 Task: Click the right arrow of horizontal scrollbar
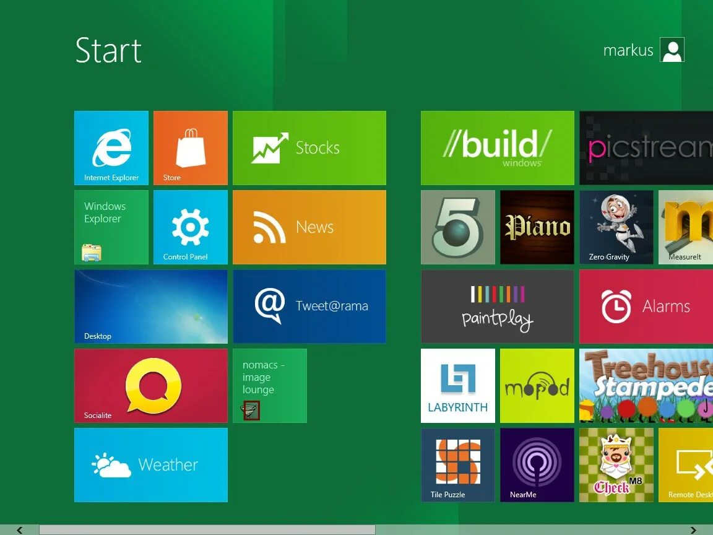point(693,530)
